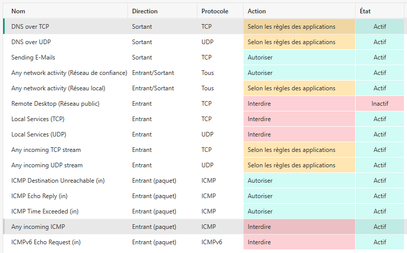Toggle the Inactif state of Remote Desktop rule
The image size is (407, 253).
pos(380,104)
